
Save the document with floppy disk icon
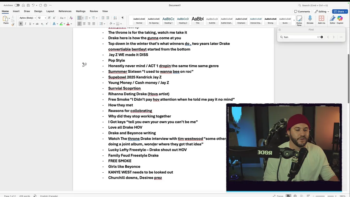pyautogui.click(x=28, y=5)
